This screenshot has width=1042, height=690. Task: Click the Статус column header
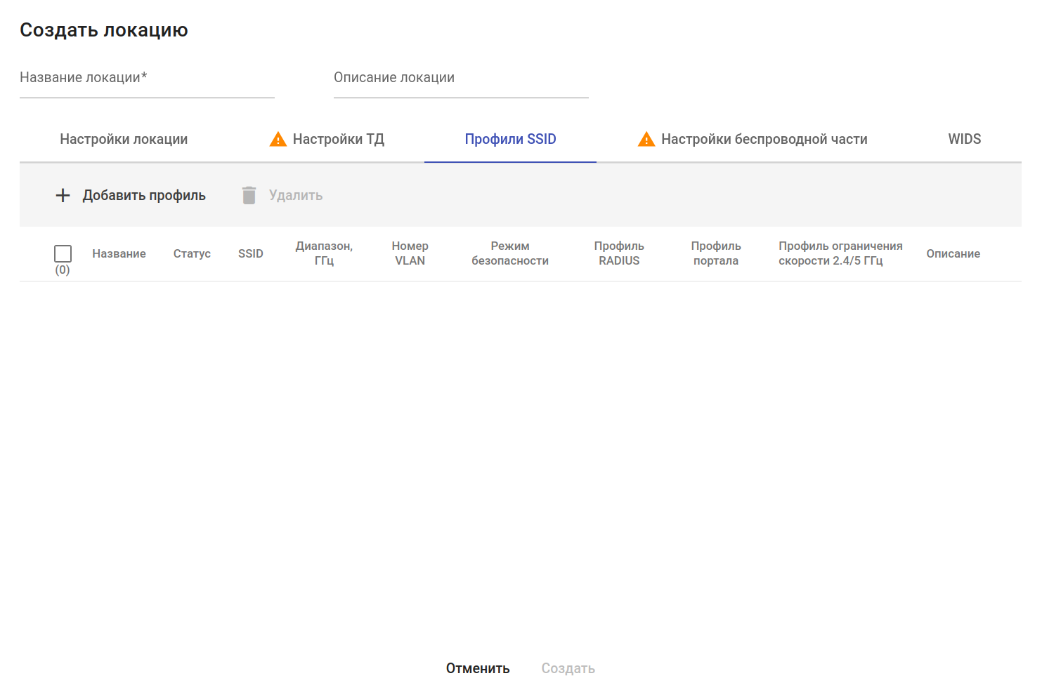point(192,253)
